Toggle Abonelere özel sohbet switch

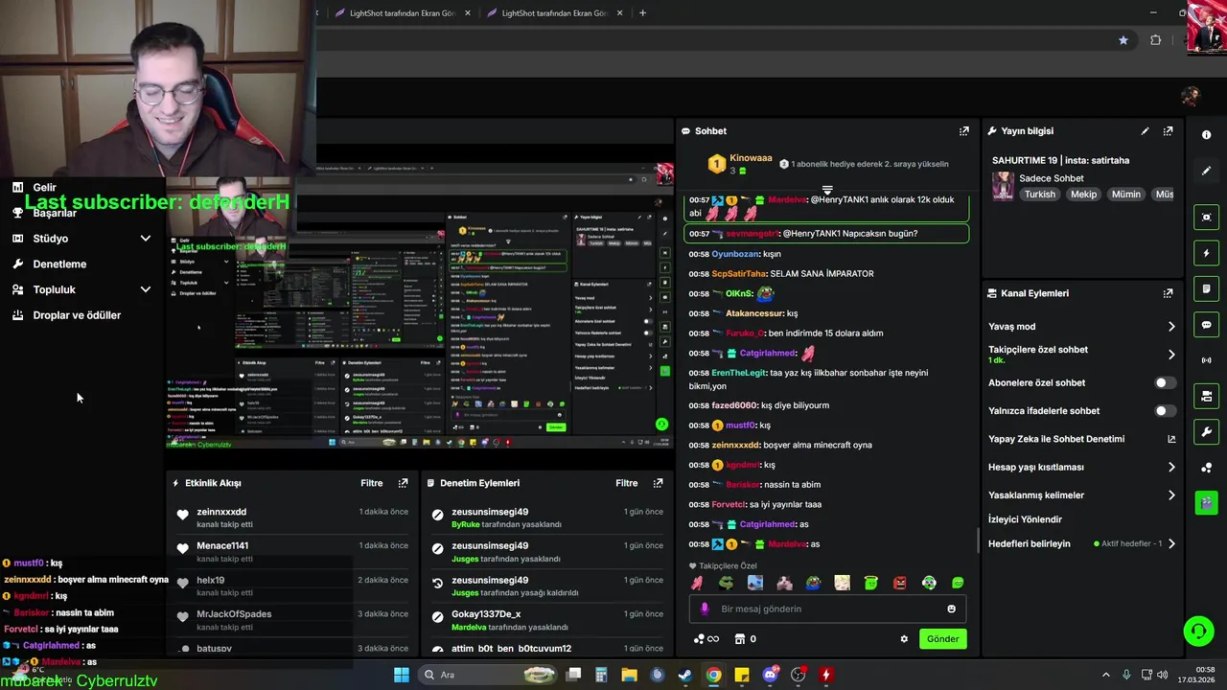pyautogui.click(x=1164, y=382)
